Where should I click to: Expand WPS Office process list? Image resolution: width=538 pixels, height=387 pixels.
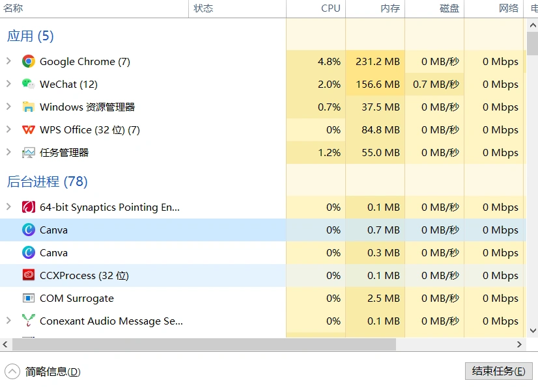tap(8, 129)
